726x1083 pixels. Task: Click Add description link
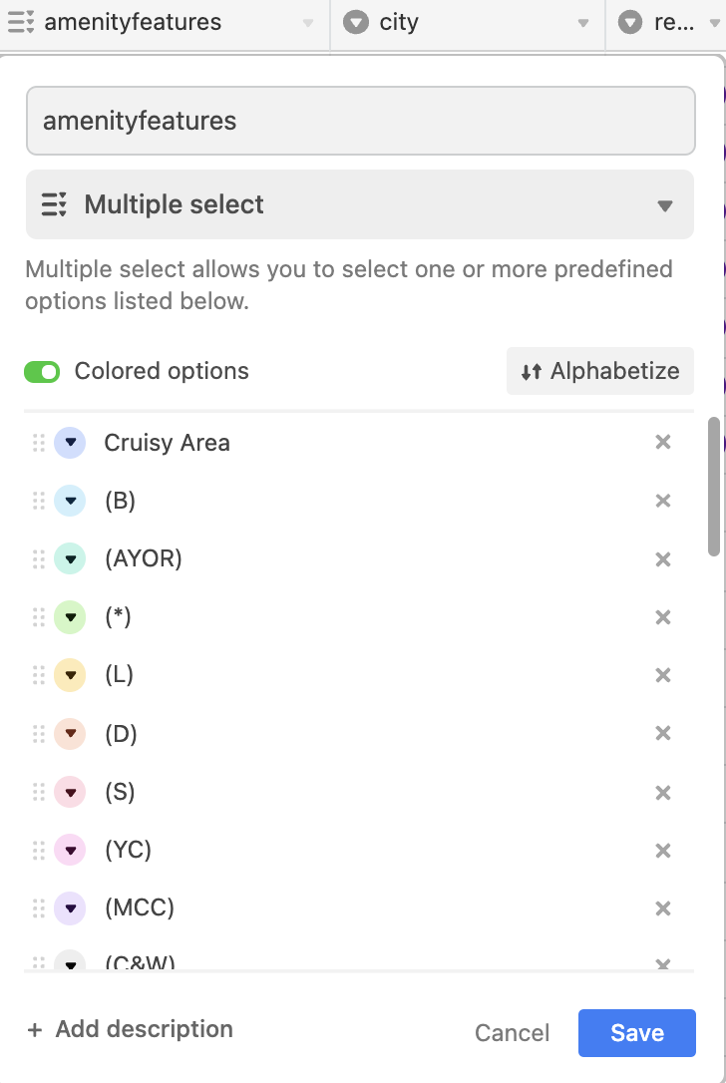tap(130, 1030)
